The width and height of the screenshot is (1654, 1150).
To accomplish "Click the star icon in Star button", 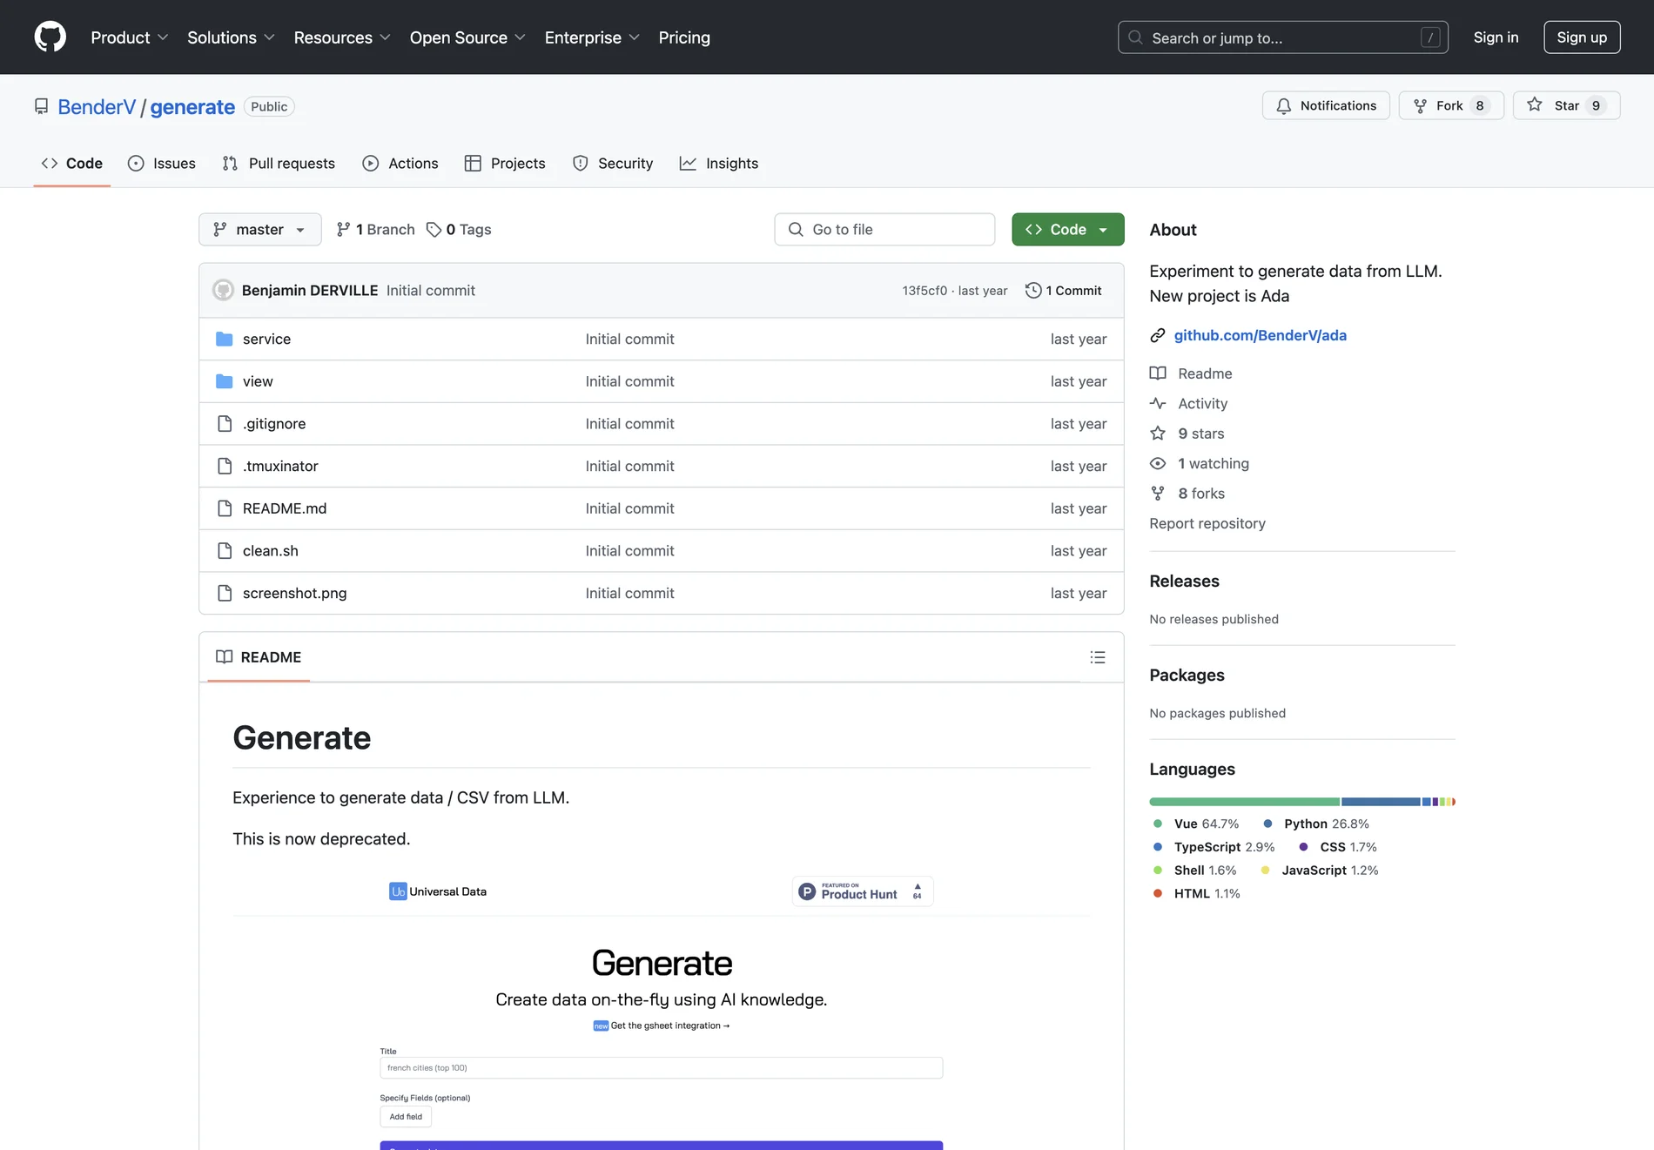I will click(1535, 105).
